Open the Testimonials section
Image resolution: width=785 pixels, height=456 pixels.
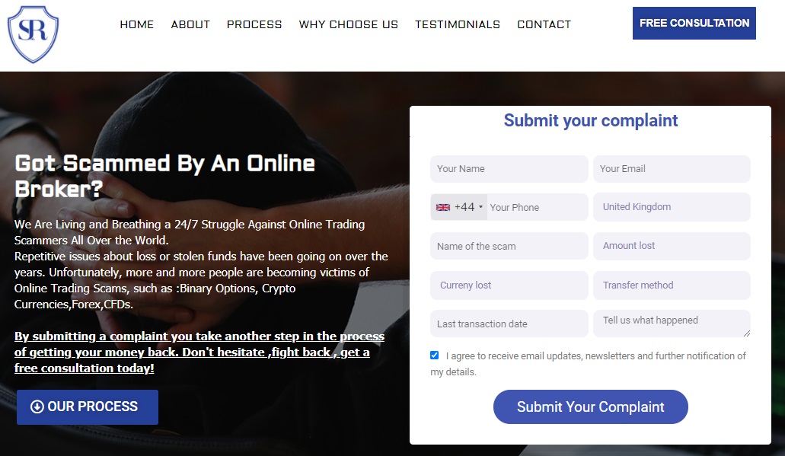coord(458,24)
